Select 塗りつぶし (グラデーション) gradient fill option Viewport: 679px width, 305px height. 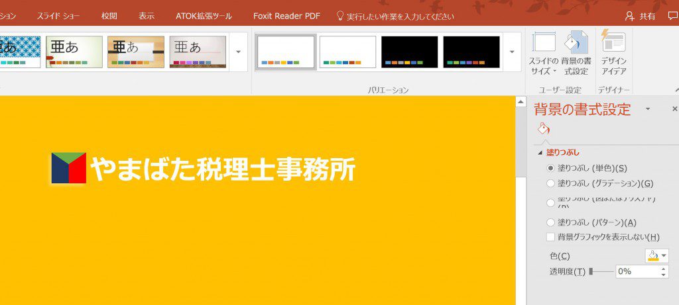[599, 183]
